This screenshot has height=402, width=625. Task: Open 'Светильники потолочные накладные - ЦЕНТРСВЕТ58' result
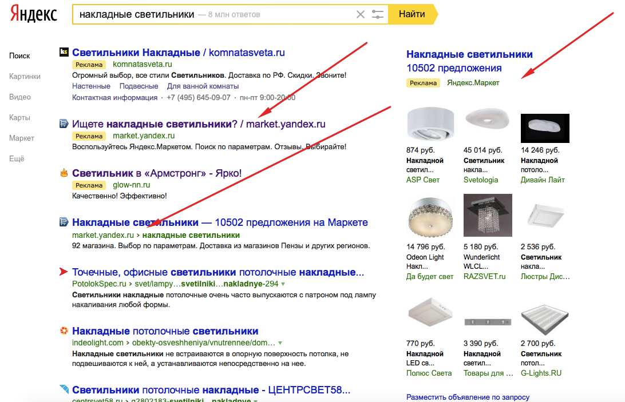(x=211, y=389)
